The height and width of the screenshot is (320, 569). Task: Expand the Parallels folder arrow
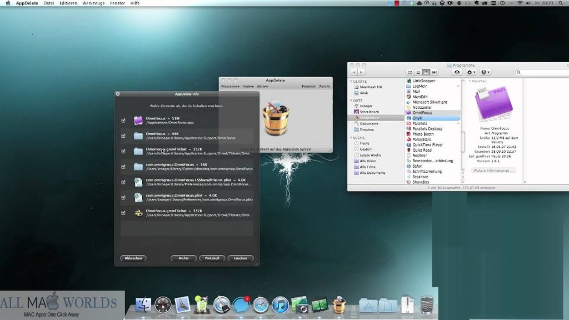(x=458, y=123)
